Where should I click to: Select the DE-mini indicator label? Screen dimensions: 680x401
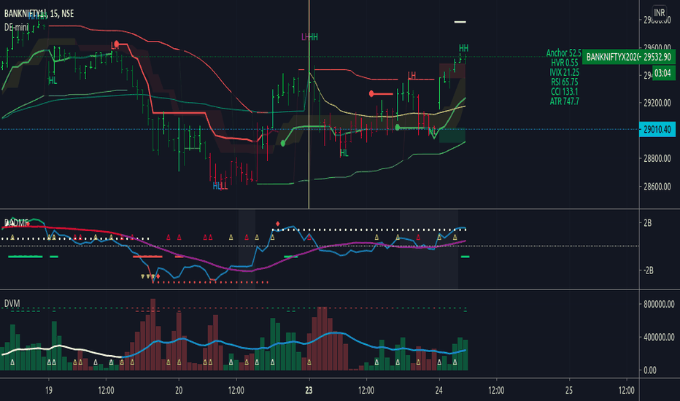(x=17, y=27)
